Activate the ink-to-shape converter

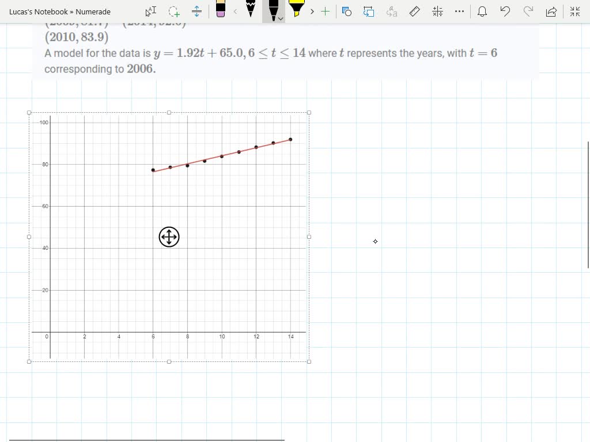pyautogui.click(x=369, y=12)
